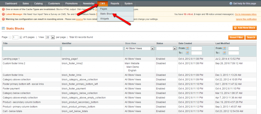The height and width of the screenshot is (114, 261).
Task: Open the Date Created From calendar picker
Action: tap(187, 48)
